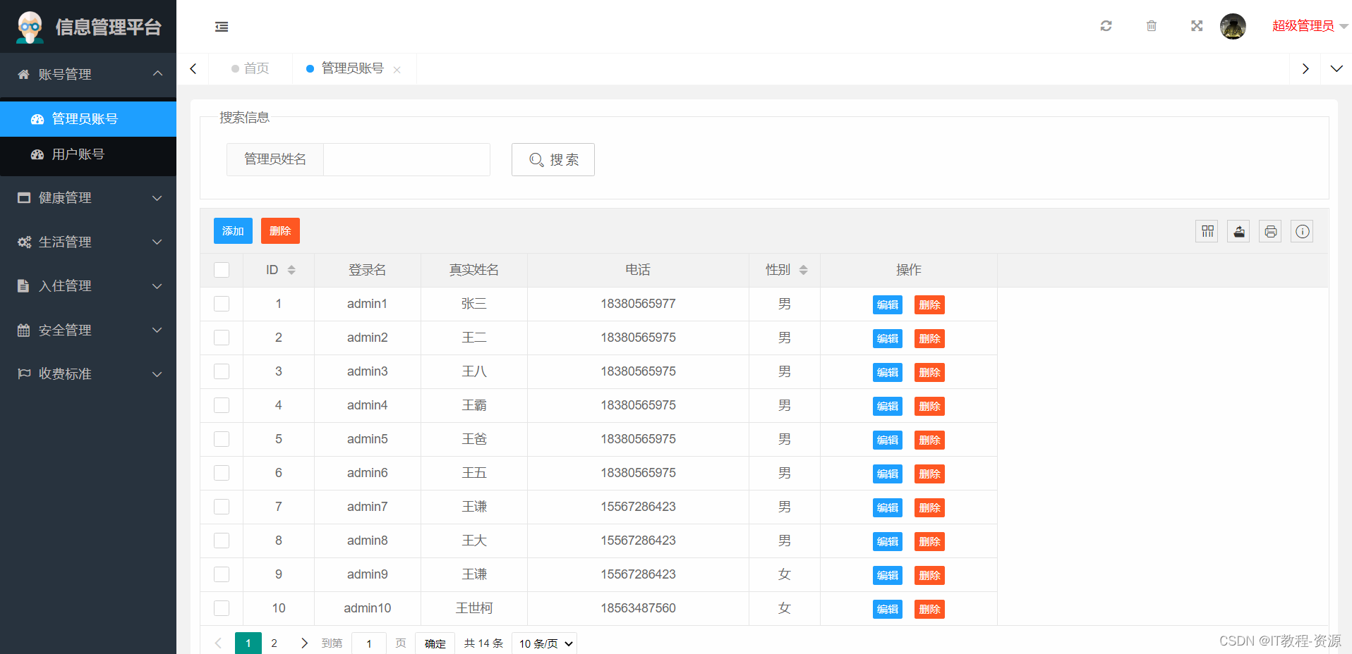Check the checkbox for admin7 row
Viewport: 1352px width, 654px height.
tap(222, 507)
